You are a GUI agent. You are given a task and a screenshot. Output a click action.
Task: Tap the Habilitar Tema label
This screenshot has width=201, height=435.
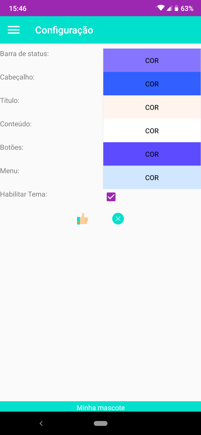(x=24, y=194)
